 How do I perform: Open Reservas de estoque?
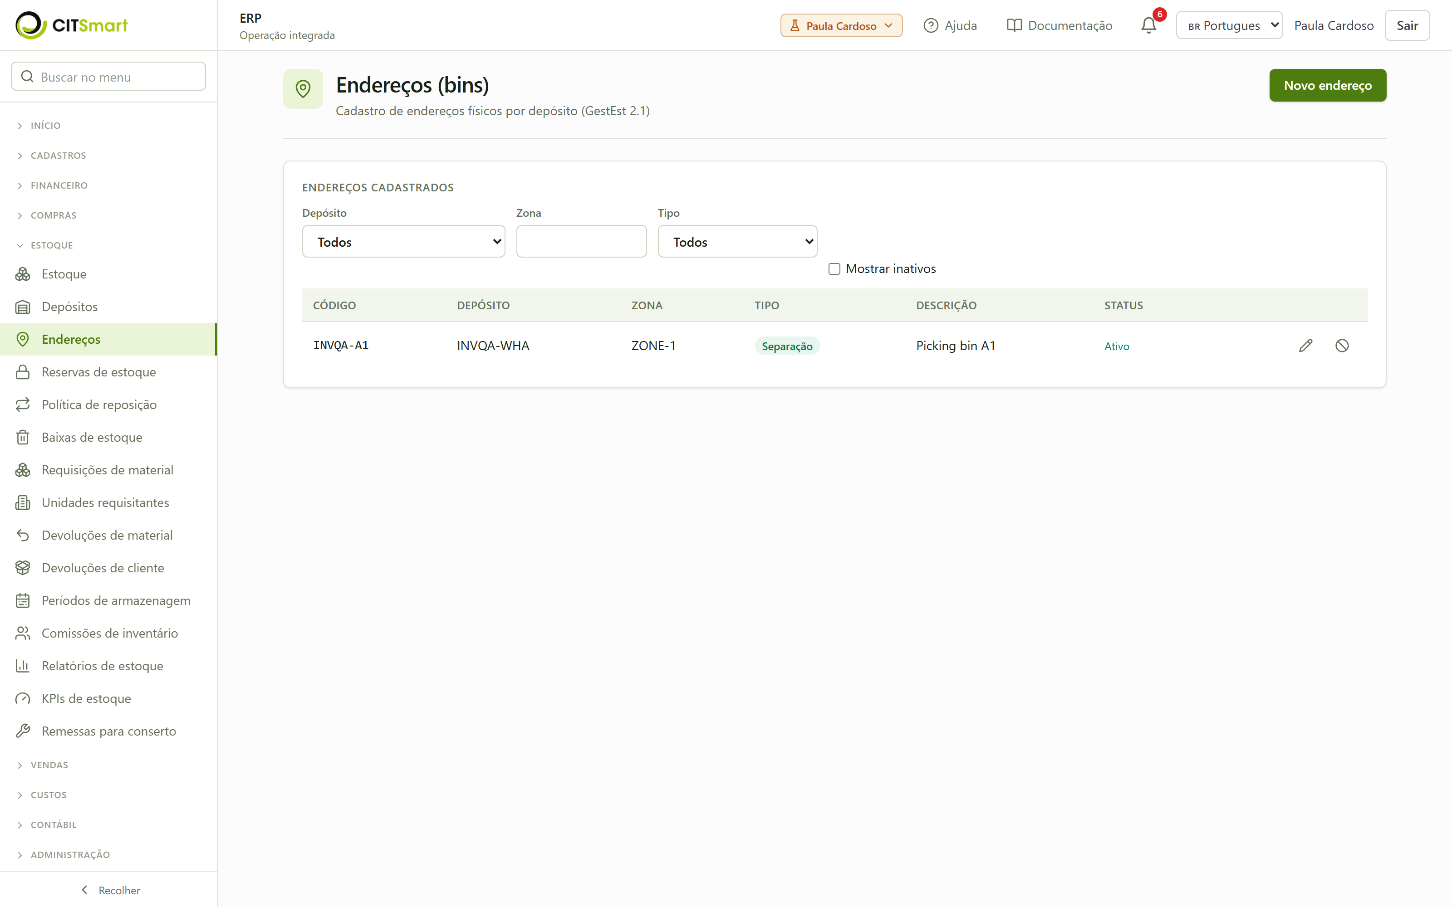108,372
